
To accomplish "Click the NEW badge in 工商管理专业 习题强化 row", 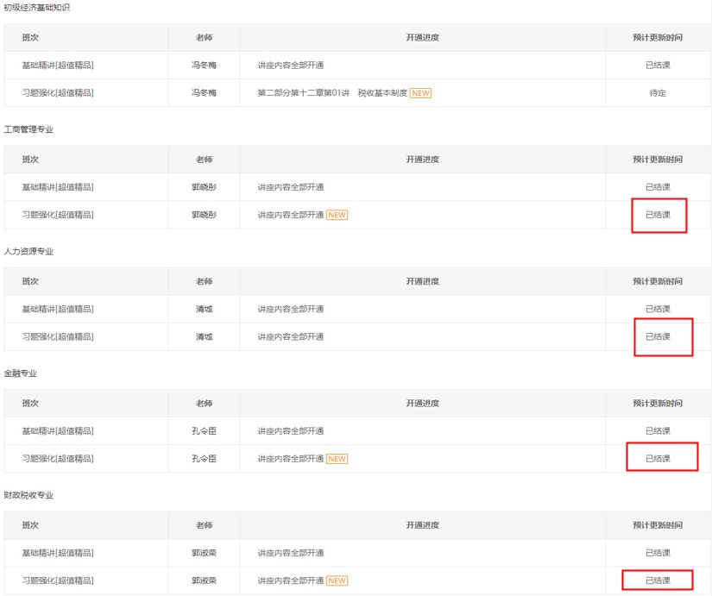I will pos(337,215).
